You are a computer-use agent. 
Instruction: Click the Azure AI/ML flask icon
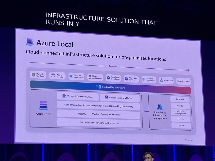(161, 80)
